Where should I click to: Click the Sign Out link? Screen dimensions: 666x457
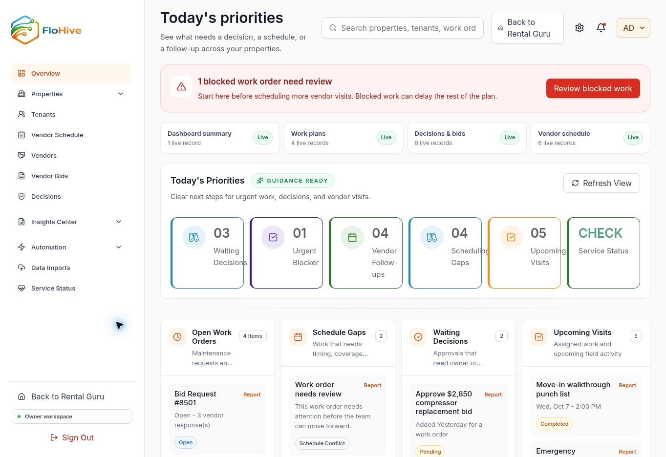tap(72, 437)
